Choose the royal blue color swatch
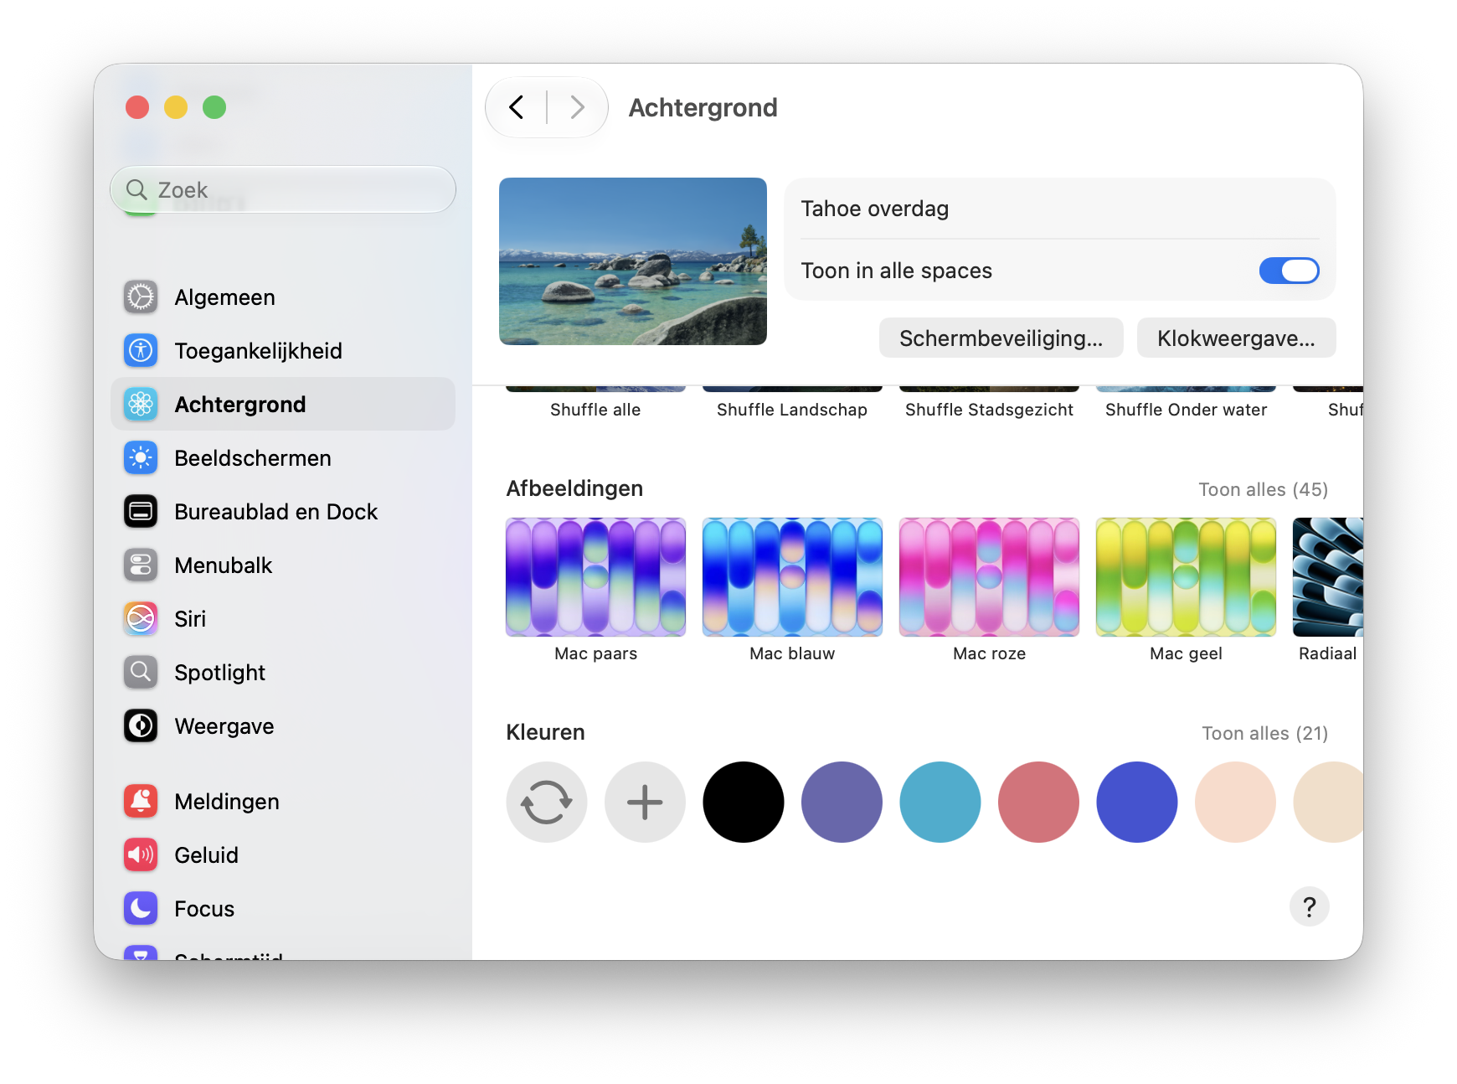 click(1137, 803)
